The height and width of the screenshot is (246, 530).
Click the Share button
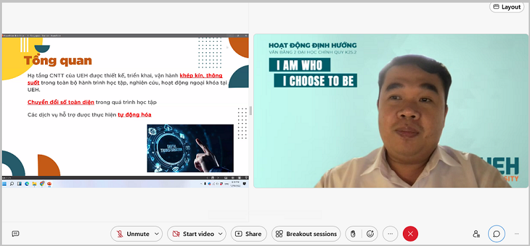pyautogui.click(x=248, y=234)
